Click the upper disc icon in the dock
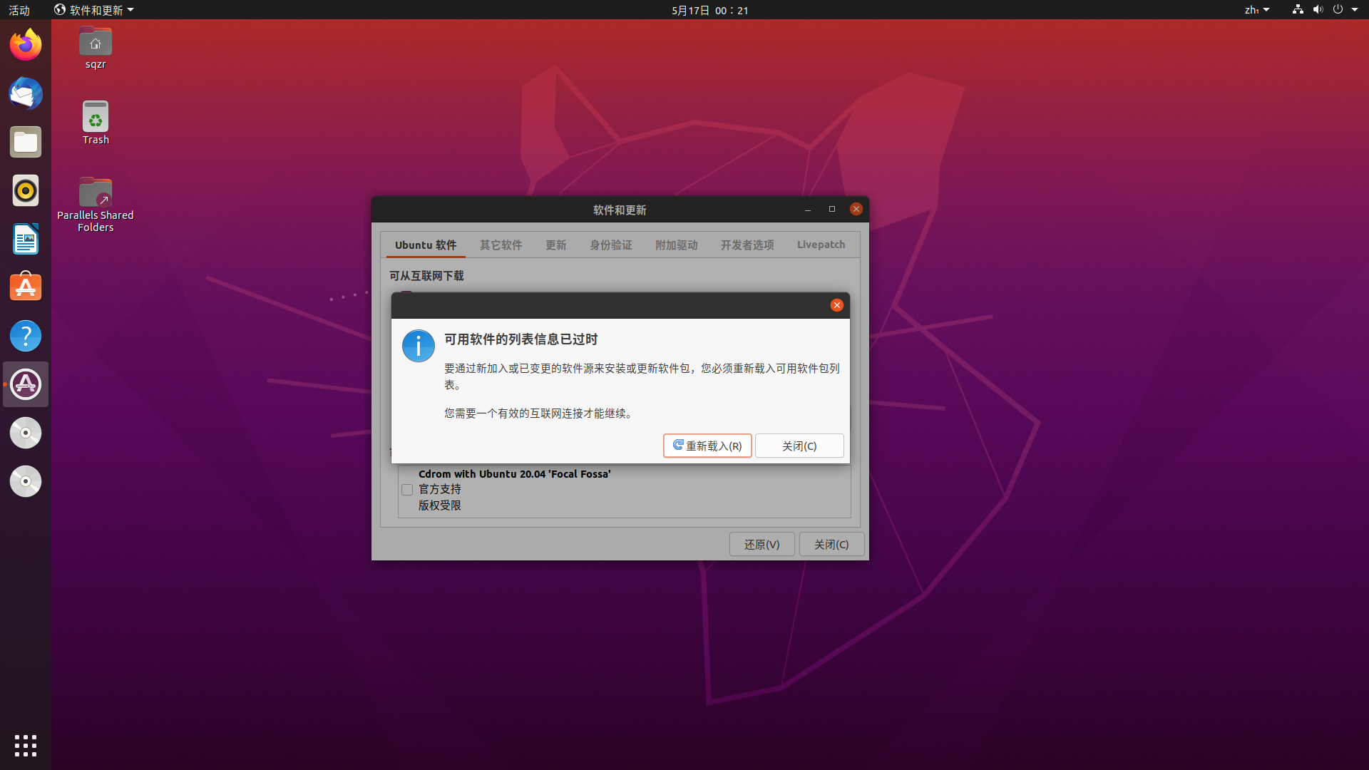The width and height of the screenshot is (1369, 770). [x=26, y=433]
